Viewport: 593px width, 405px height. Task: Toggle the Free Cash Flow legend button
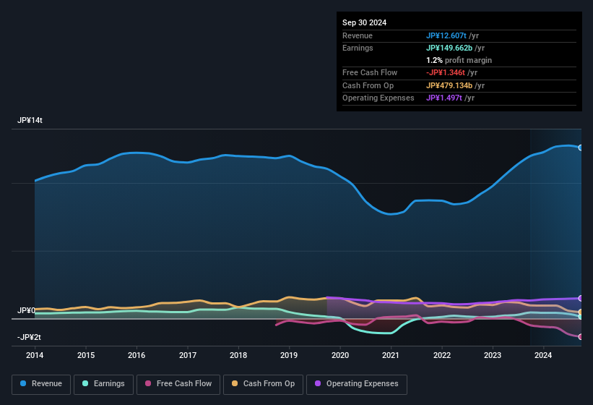pyautogui.click(x=178, y=383)
